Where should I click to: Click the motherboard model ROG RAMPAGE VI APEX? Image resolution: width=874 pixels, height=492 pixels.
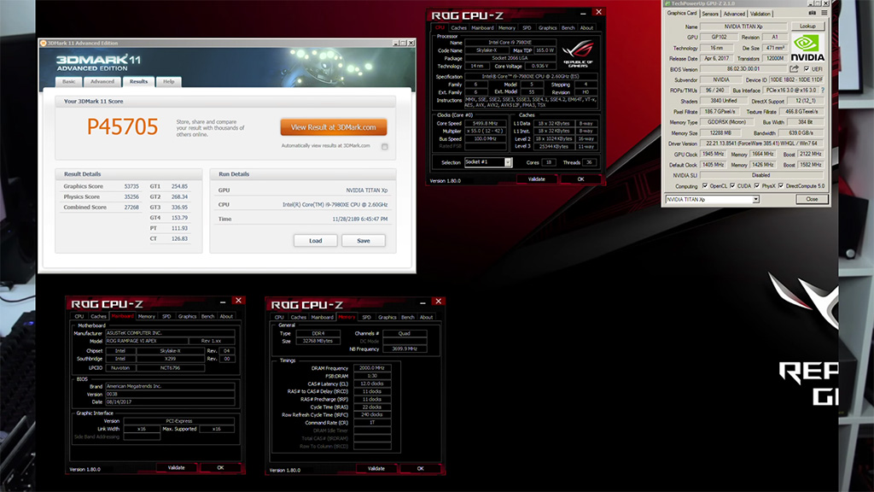click(146, 341)
